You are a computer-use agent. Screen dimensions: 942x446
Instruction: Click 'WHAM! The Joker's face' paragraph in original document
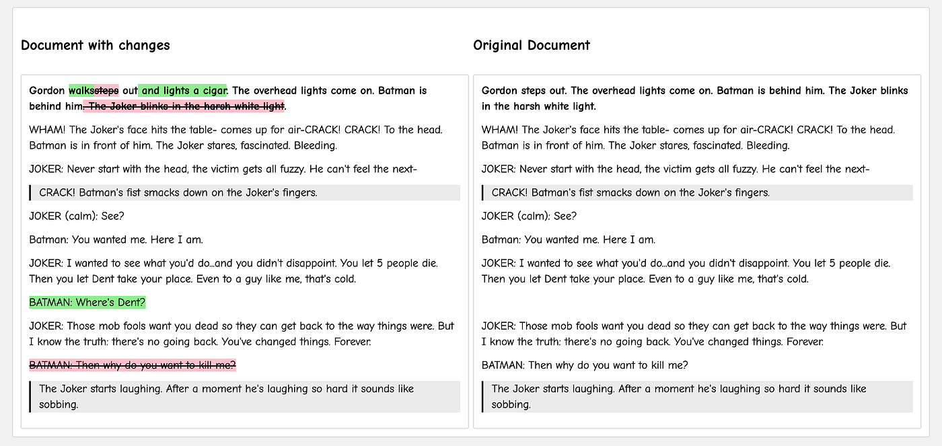(x=697, y=137)
